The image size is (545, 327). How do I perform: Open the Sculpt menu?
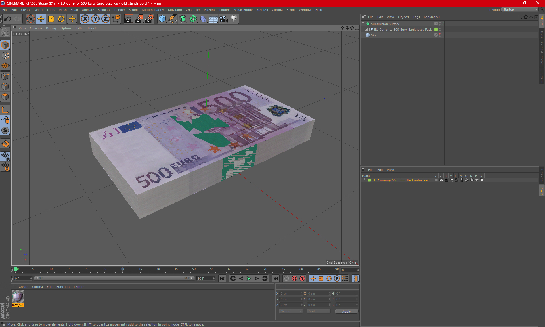coord(133,10)
